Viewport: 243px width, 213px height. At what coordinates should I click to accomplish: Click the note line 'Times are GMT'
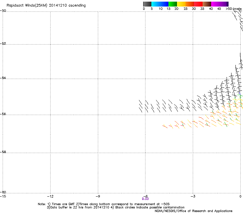click(x=63, y=204)
